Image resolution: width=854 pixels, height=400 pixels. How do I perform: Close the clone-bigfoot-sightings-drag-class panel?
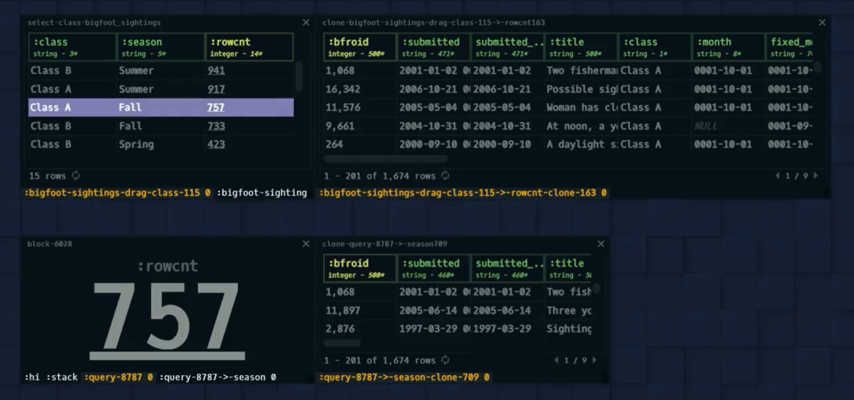pyautogui.click(x=822, y=23)
